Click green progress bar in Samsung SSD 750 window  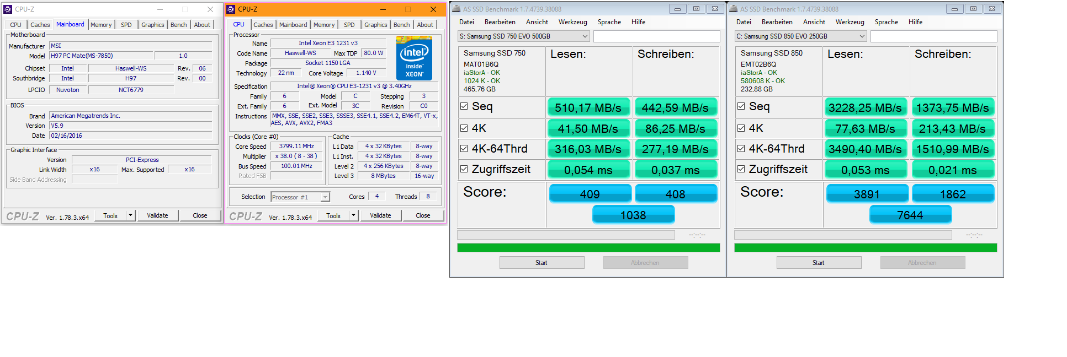588,247
